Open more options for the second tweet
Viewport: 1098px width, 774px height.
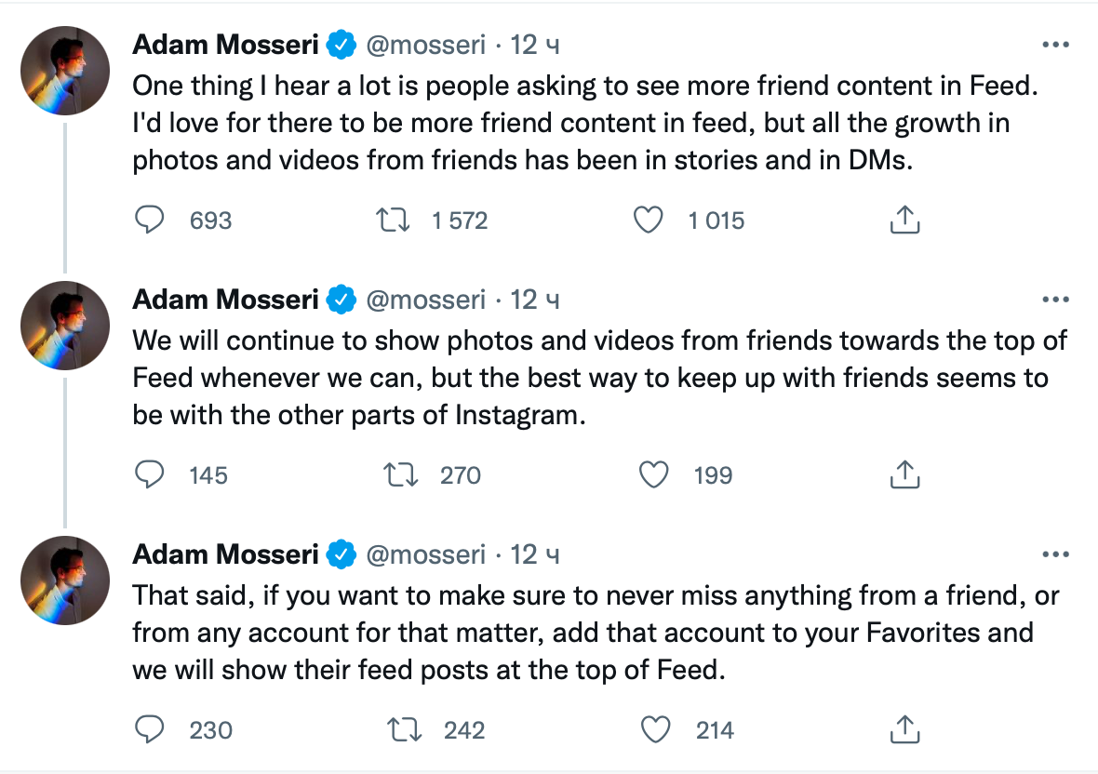1055,300
